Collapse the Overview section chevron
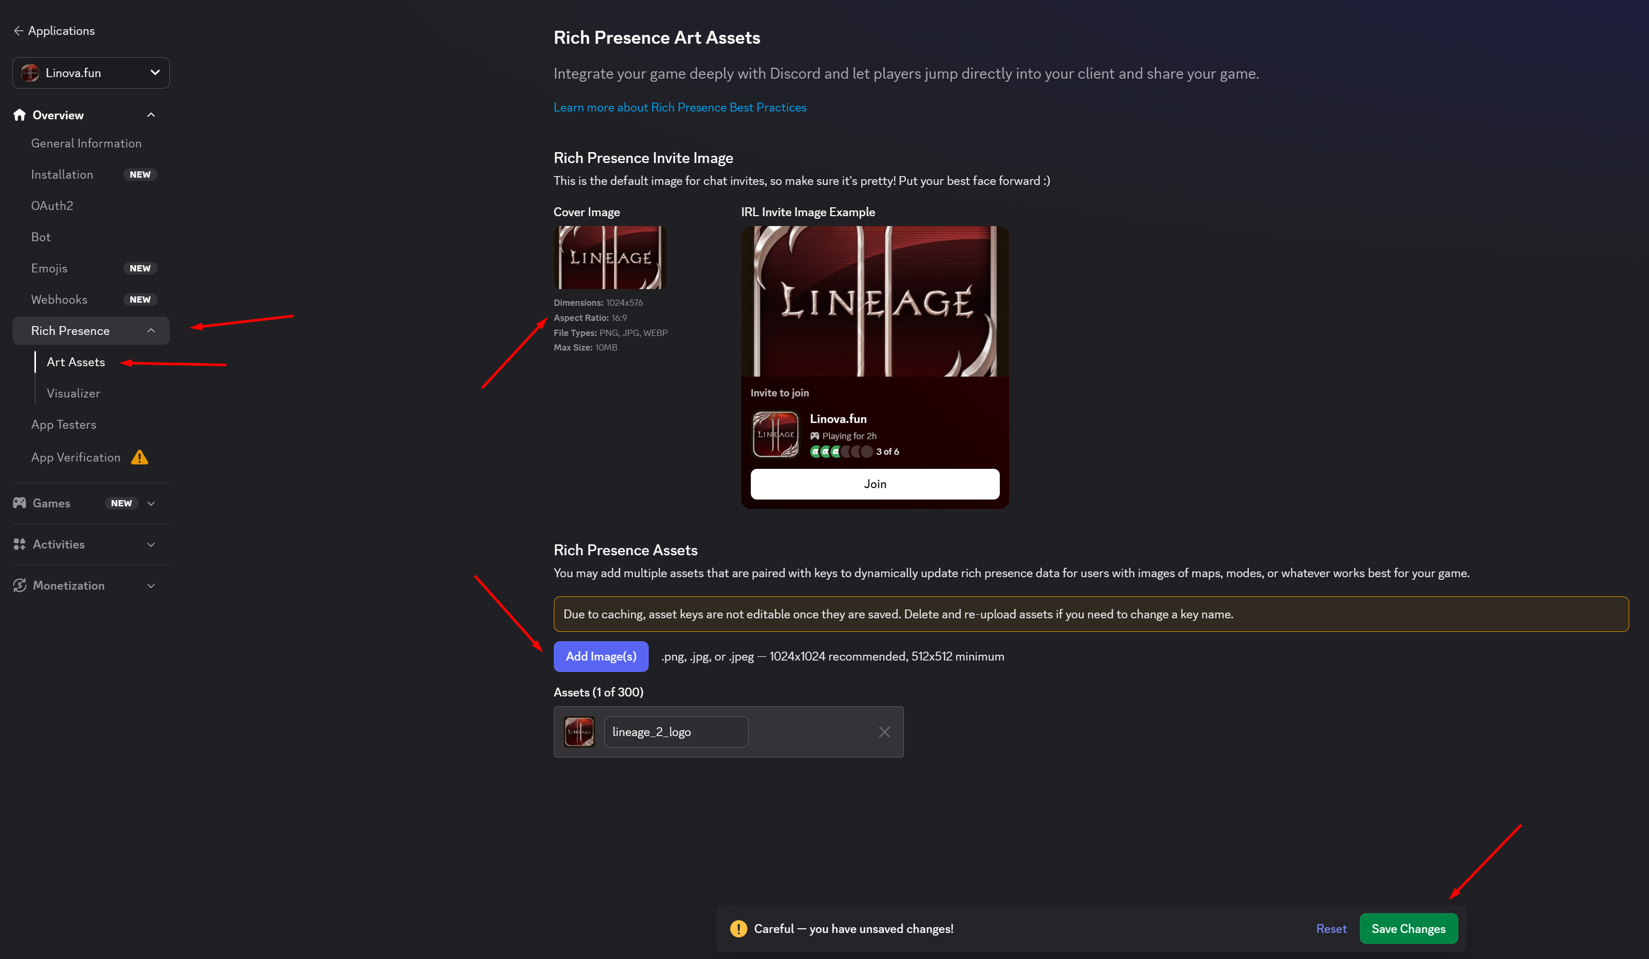The image size is (1649, 959). coord(151,115)
